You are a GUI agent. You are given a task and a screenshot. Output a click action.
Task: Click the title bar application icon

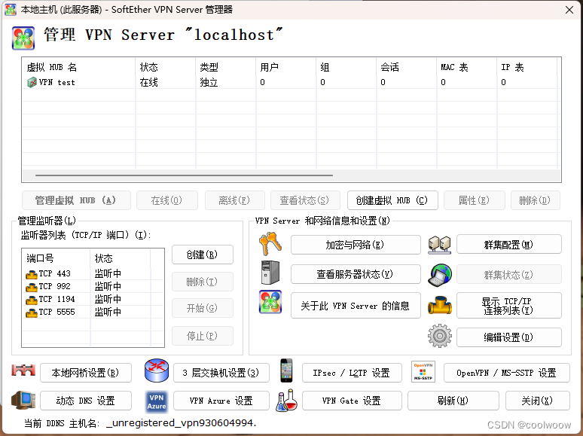(x=11, y=9)
